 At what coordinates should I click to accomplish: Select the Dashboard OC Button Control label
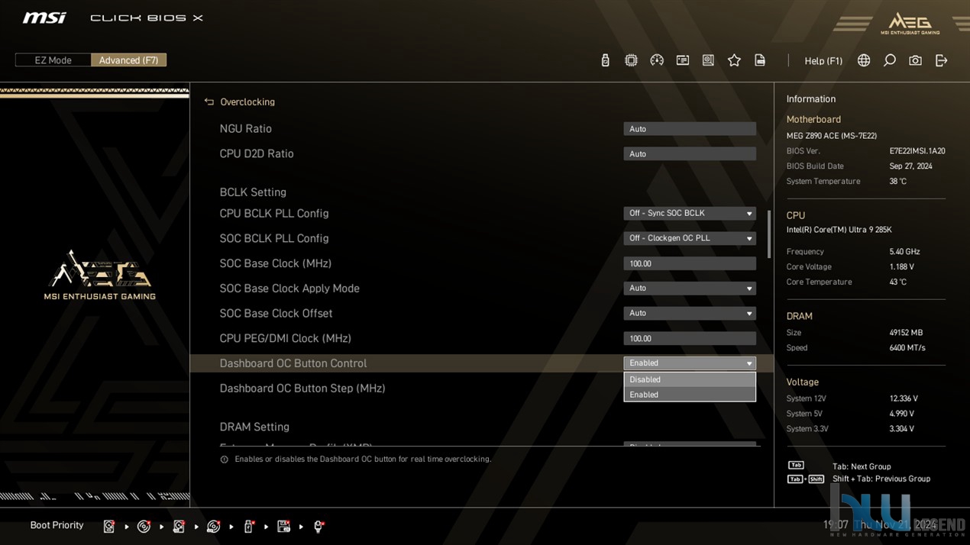(293, 363)
